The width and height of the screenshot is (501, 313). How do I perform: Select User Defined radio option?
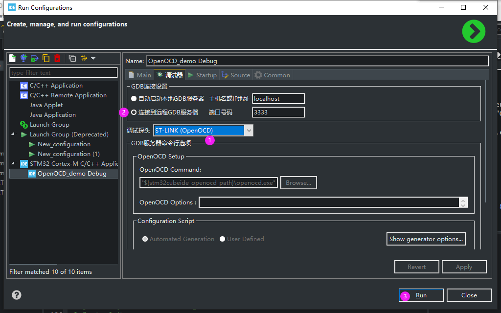(x=223, y=239)
